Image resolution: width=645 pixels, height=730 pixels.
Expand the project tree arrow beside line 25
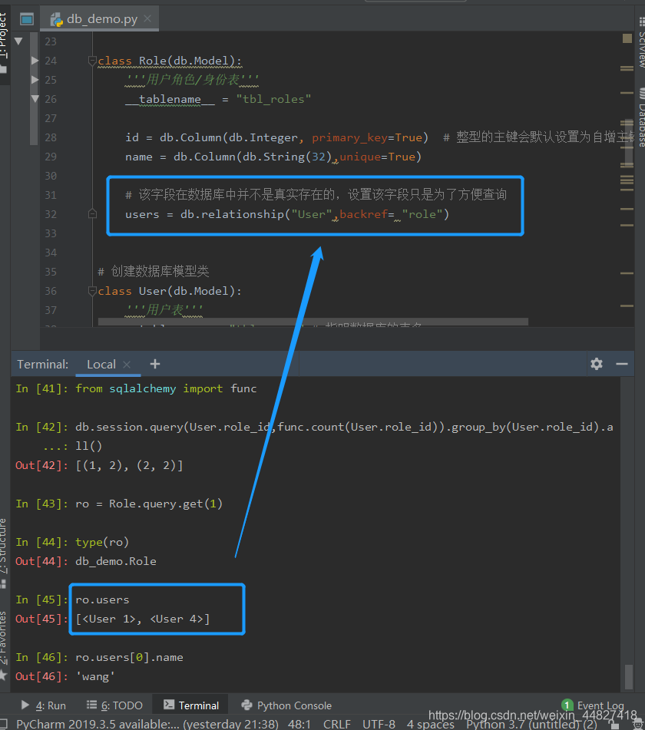tap(35, 80)
